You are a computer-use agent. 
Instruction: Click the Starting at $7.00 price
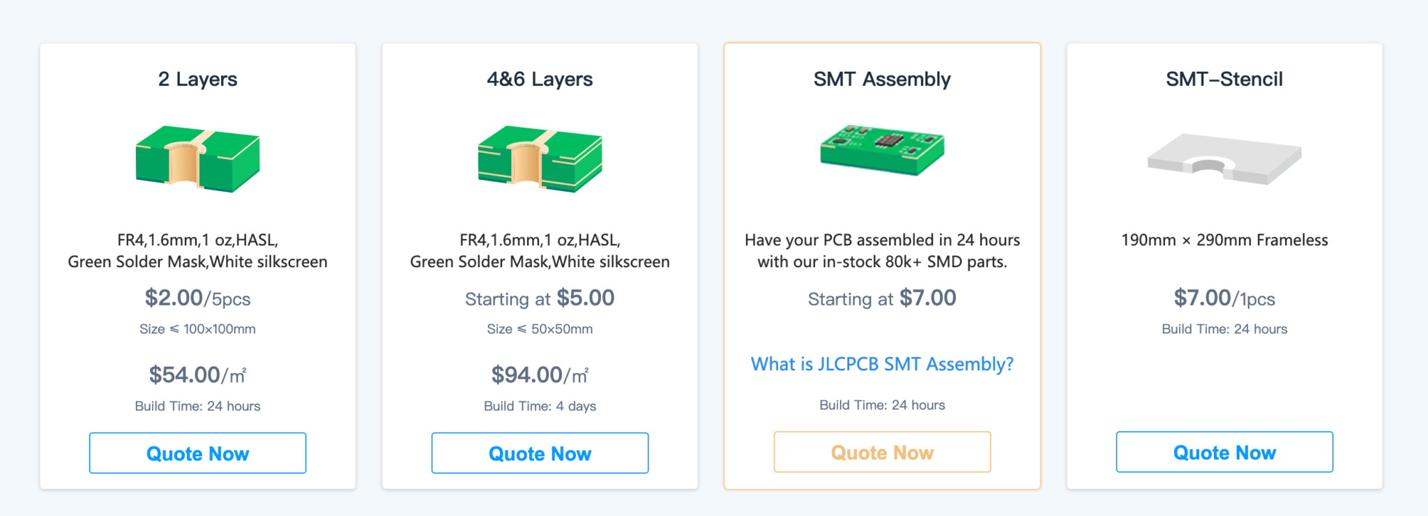pyautogui.click(x=881, y=298)
